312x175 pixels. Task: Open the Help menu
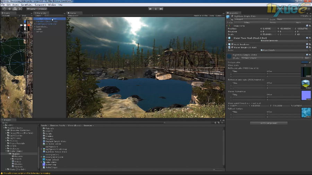tap(60, 5)
